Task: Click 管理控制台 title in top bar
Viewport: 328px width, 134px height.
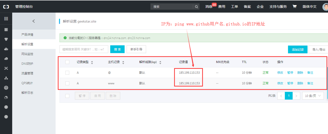Action: pos(24,7)
